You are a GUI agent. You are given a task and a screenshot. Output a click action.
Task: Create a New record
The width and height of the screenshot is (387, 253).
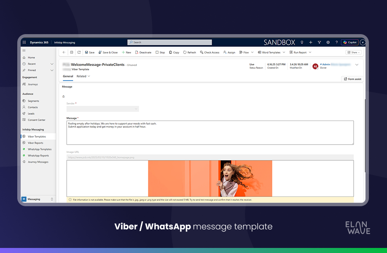click(x=126, y=52)
